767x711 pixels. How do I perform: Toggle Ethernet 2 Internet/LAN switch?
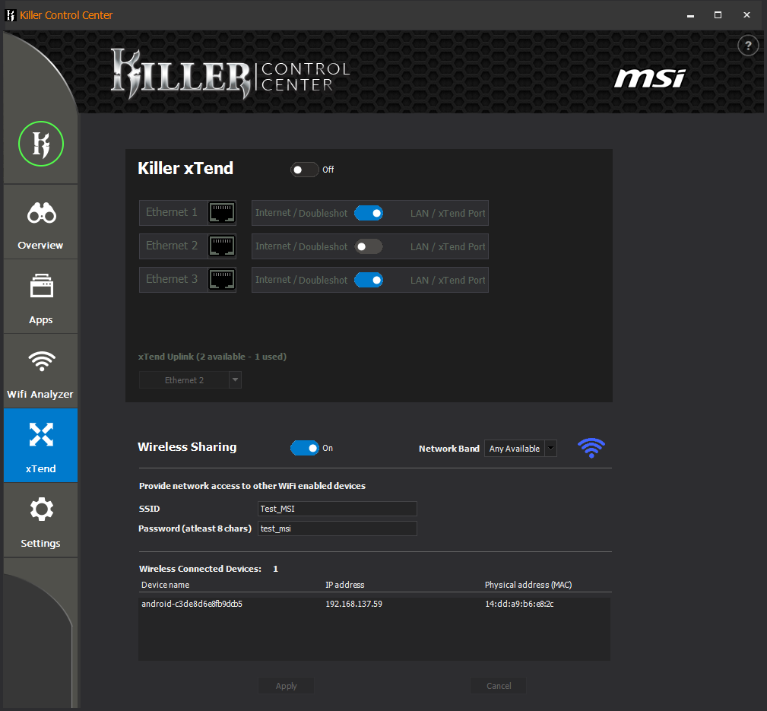pos(369,246)
